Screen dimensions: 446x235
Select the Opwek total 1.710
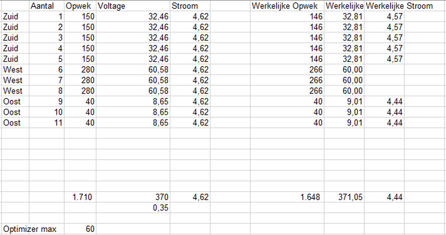pos(80,197)
